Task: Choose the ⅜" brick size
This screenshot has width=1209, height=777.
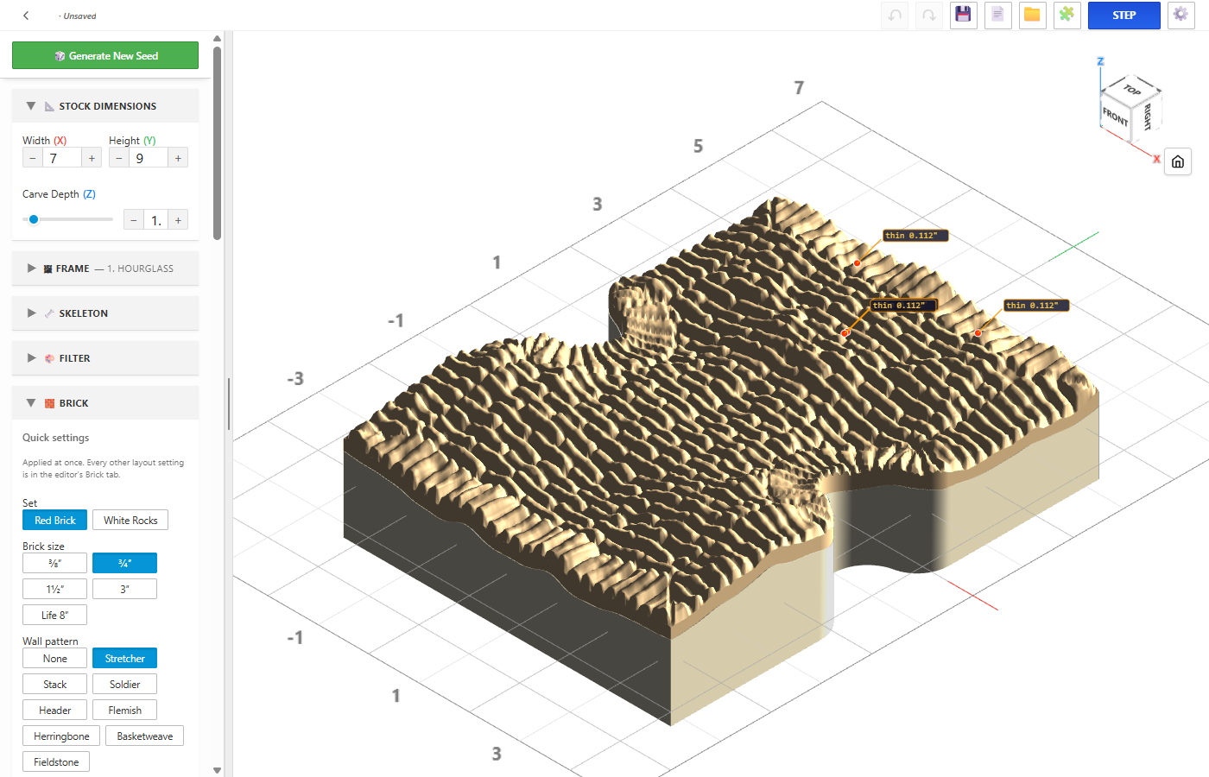Action: (55, 563)
